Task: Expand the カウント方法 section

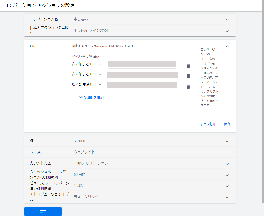Action: click(x=227, y=164)
